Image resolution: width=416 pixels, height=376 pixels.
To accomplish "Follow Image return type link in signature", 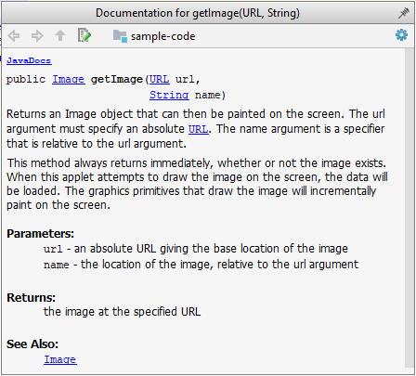I will pos(69,80).
